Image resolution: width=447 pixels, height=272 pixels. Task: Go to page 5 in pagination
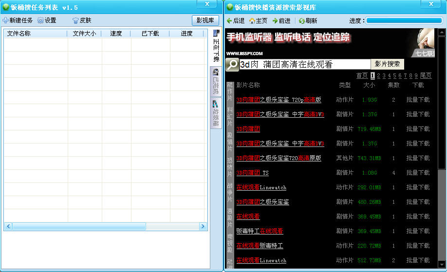click(394, 75)
